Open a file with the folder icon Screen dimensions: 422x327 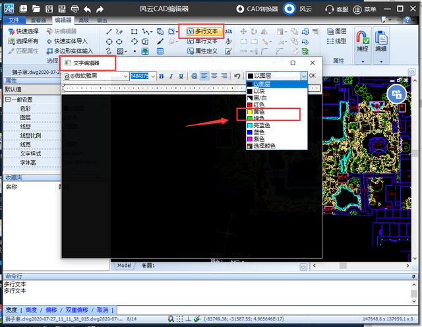coord(36,9)
